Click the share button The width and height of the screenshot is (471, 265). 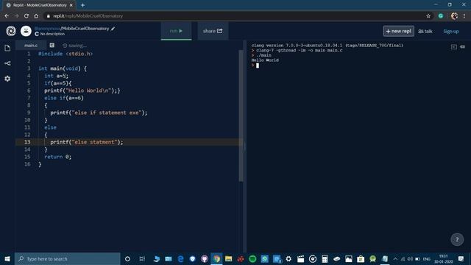coord(213,31)
